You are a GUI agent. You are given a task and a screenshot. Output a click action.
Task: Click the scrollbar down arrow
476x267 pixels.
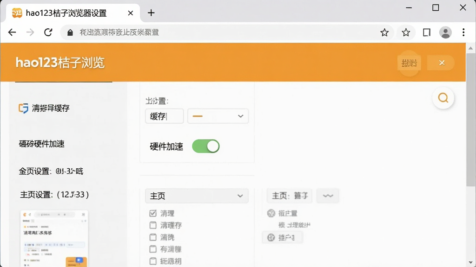(470, 262)
